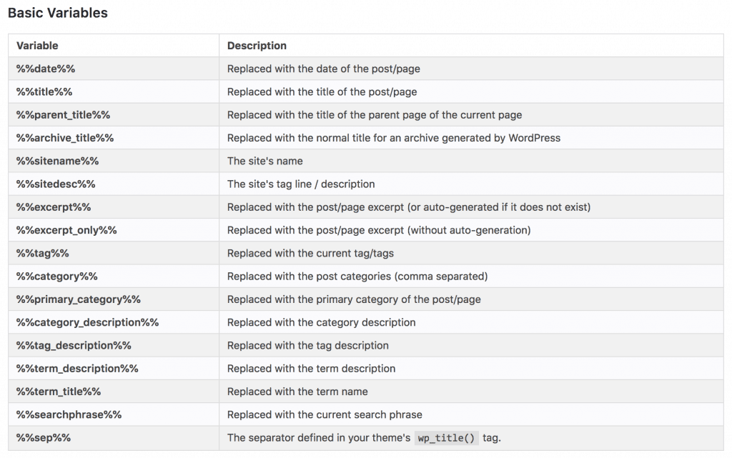Choose the %%term_title%% variable text
Viewport: 732px width, 458px height.
(59, 392)
